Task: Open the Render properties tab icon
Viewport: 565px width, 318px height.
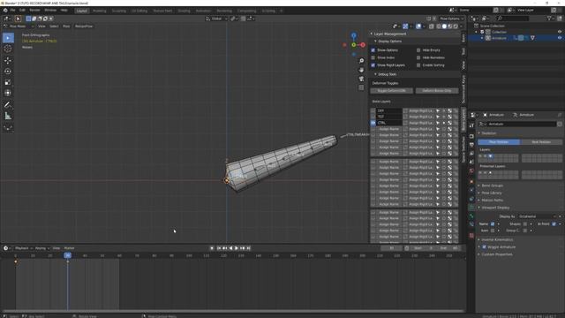Action: click(x=471, y=136)
